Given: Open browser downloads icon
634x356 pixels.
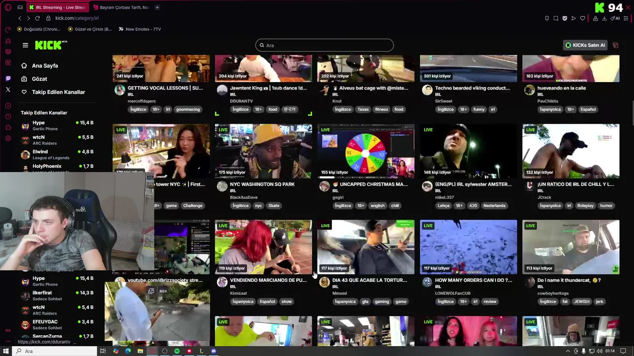Looking at the screenshot, I should click(604, 18).
